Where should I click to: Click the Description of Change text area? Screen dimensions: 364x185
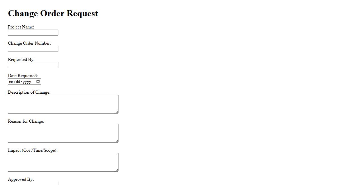(63, 104)
